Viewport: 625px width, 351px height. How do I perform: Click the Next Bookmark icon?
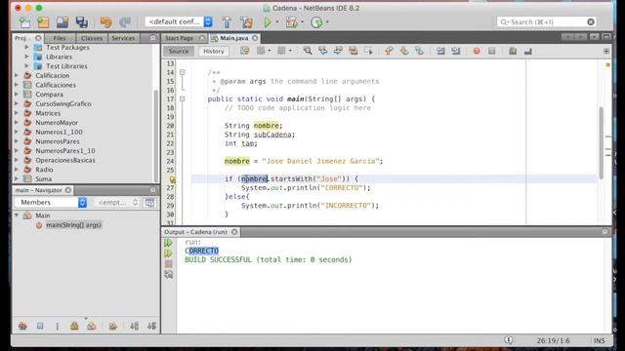(x=403, y=51)
